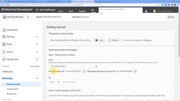Select Getting Started under WhatsApp

click(21, 84)
